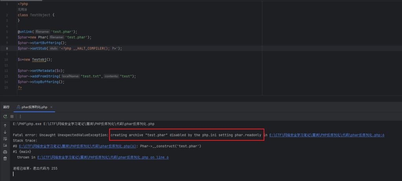Open the Run toolbar more options menu
Screen dimensions: 402x181
tap(20, 116)
